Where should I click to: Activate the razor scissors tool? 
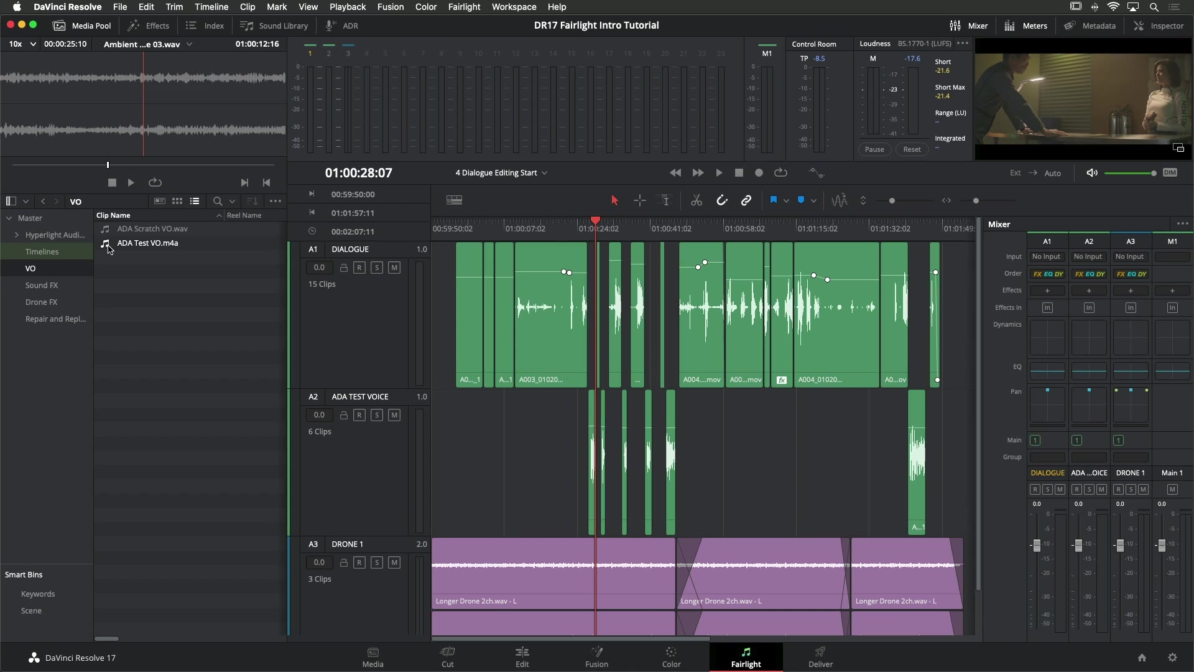(696, 200)
